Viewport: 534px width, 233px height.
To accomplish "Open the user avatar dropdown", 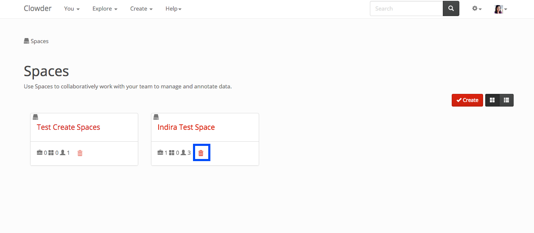I will click(x=500, y=9).
